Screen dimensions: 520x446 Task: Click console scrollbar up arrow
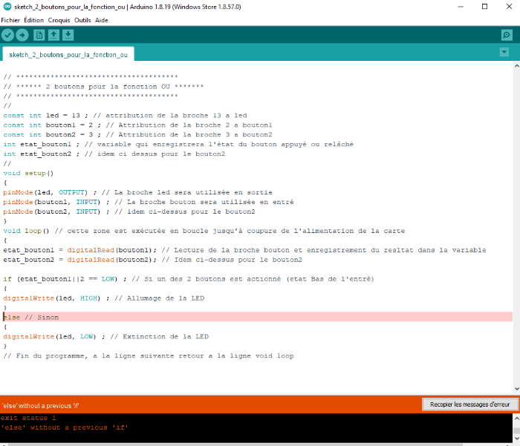click(x=516, y=418)
